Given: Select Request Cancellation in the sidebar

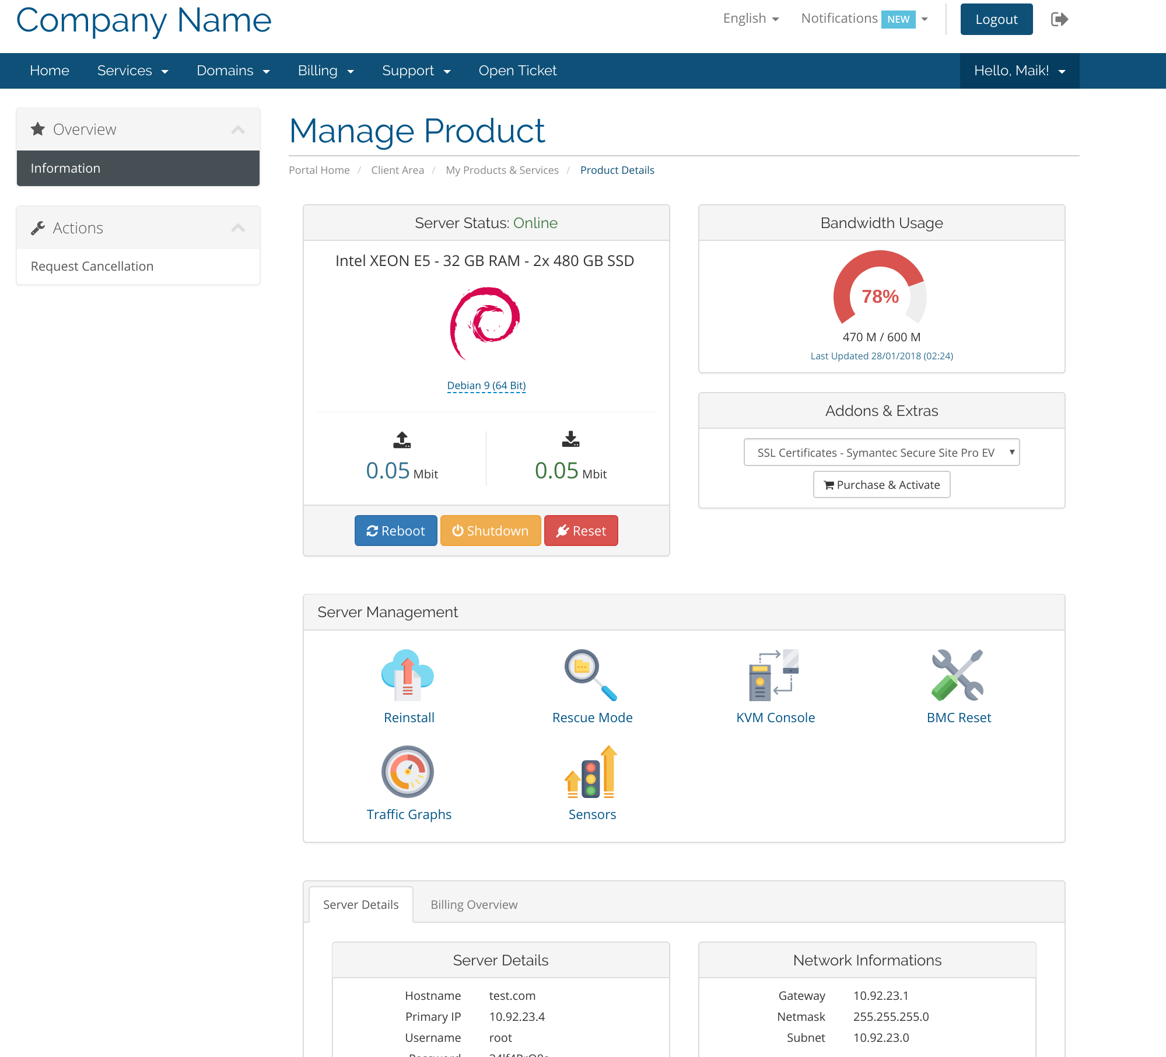Looking at the screenshot, I should [138, 266].
